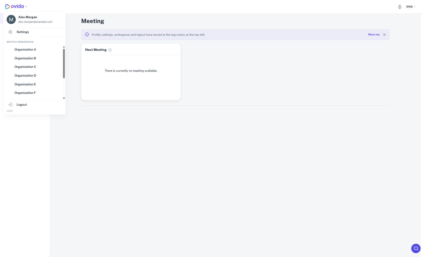Switch to Organisation B workspace

coord(33,58)
